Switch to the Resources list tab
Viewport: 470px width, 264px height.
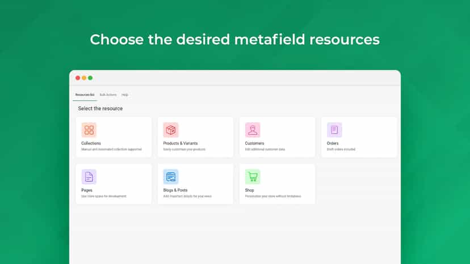(x=85, y=95)
